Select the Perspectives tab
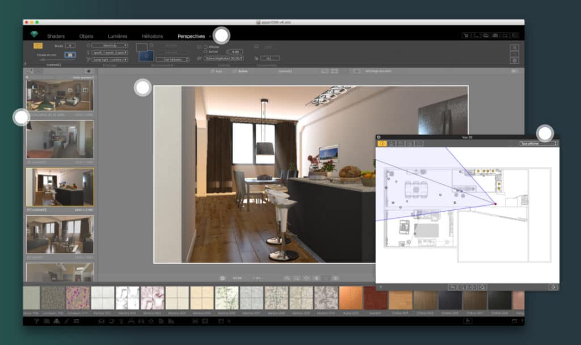 coord(191,36)
